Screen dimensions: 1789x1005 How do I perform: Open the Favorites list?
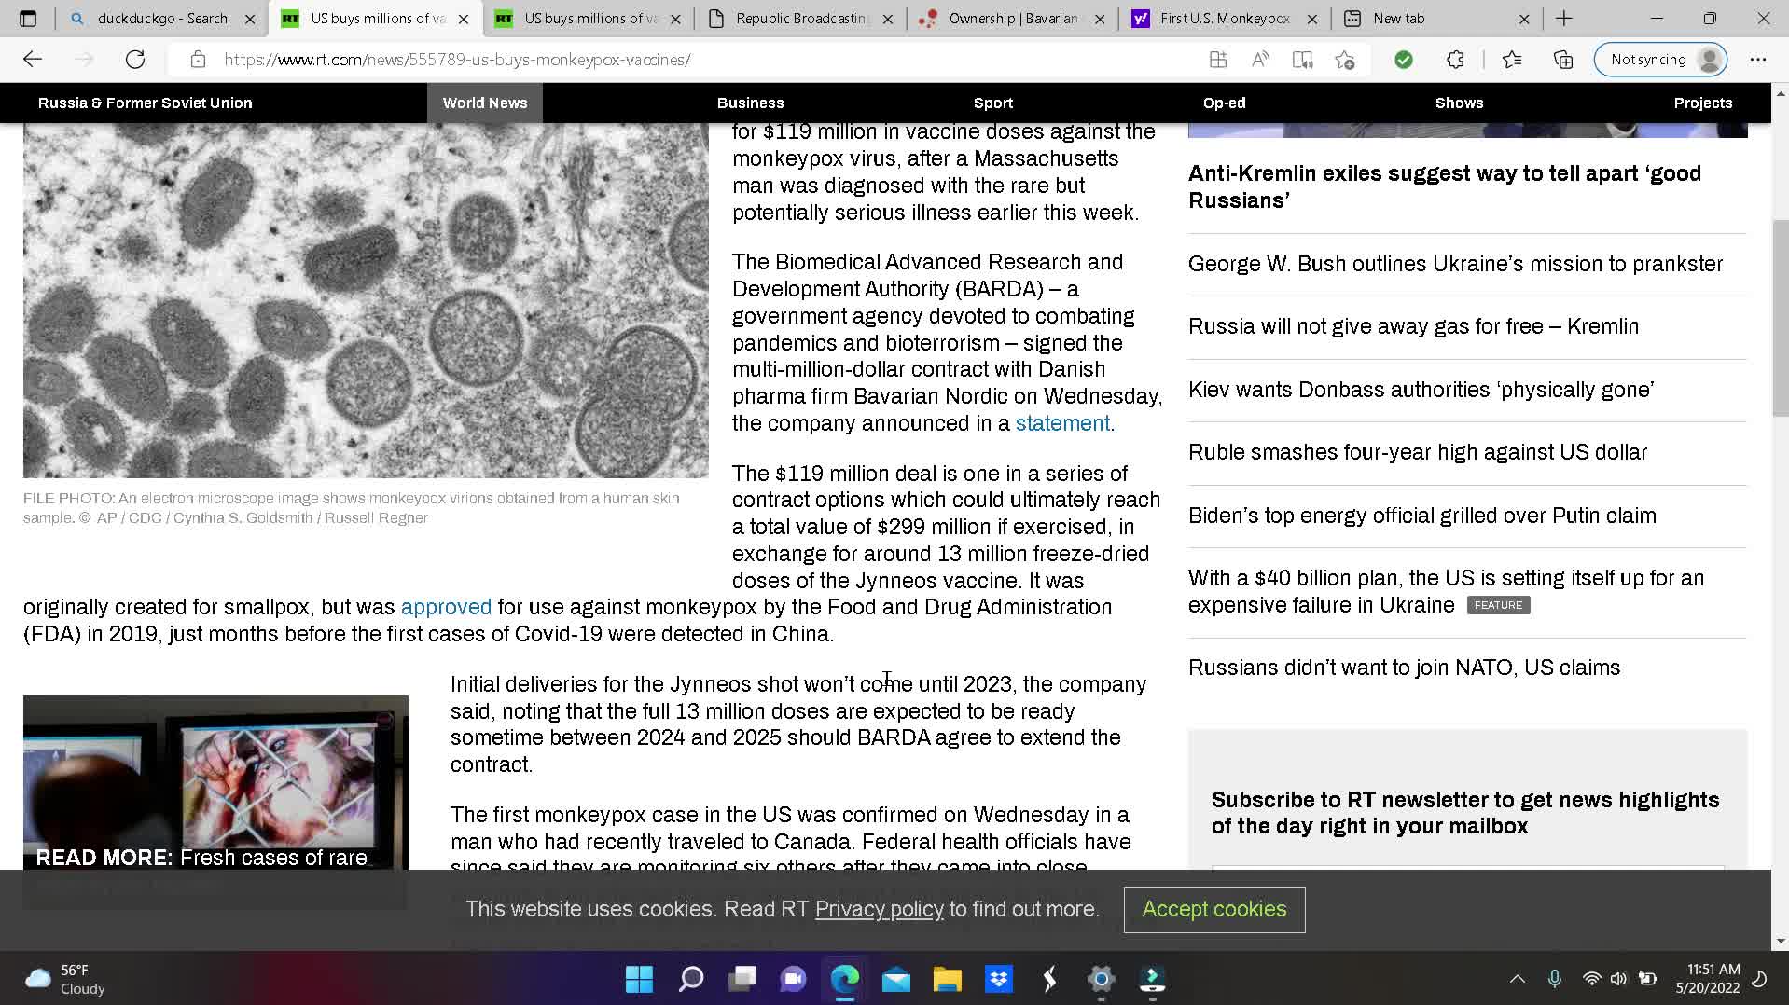[1512, 60]
